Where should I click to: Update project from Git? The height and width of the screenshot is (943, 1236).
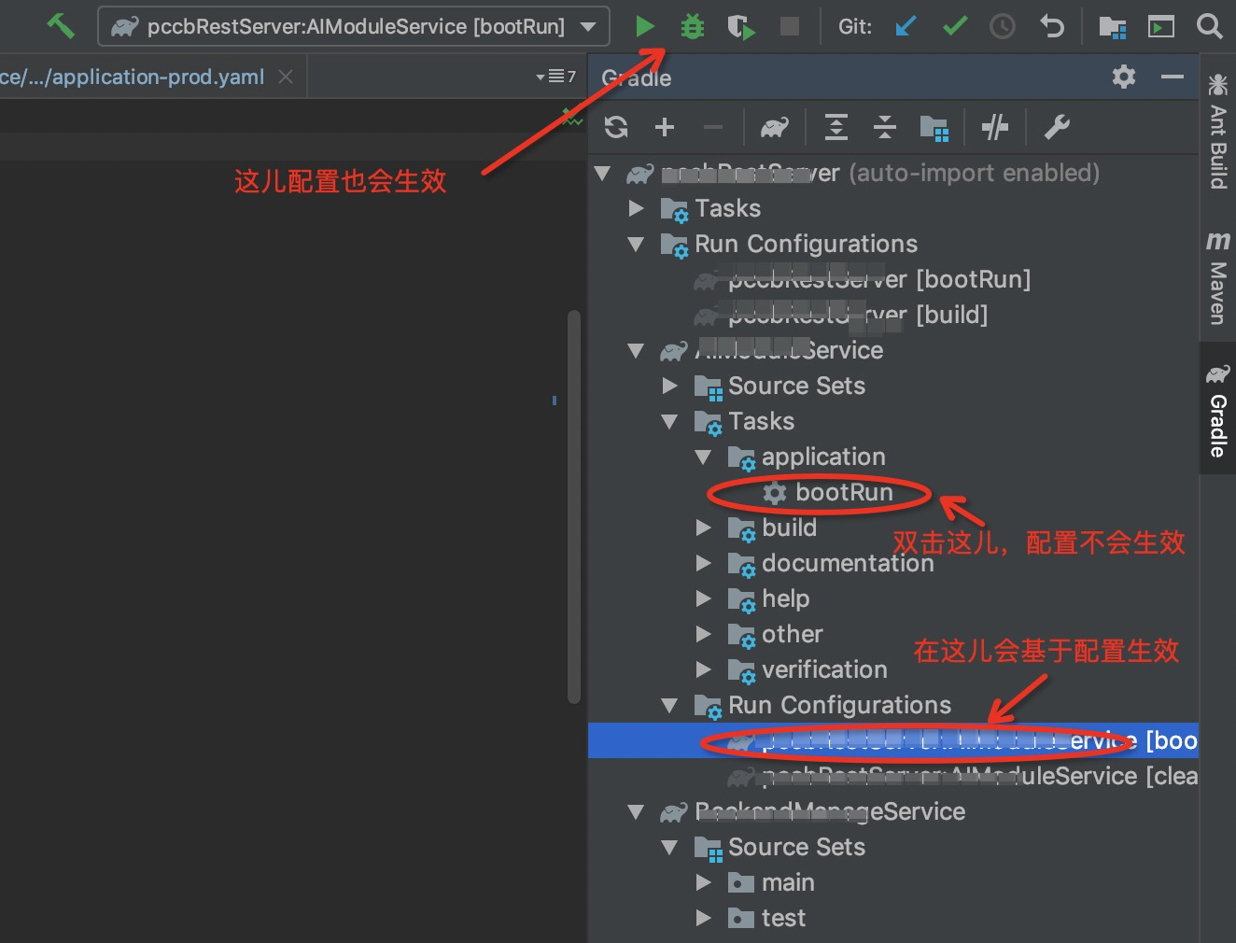(x=904, y=26)
